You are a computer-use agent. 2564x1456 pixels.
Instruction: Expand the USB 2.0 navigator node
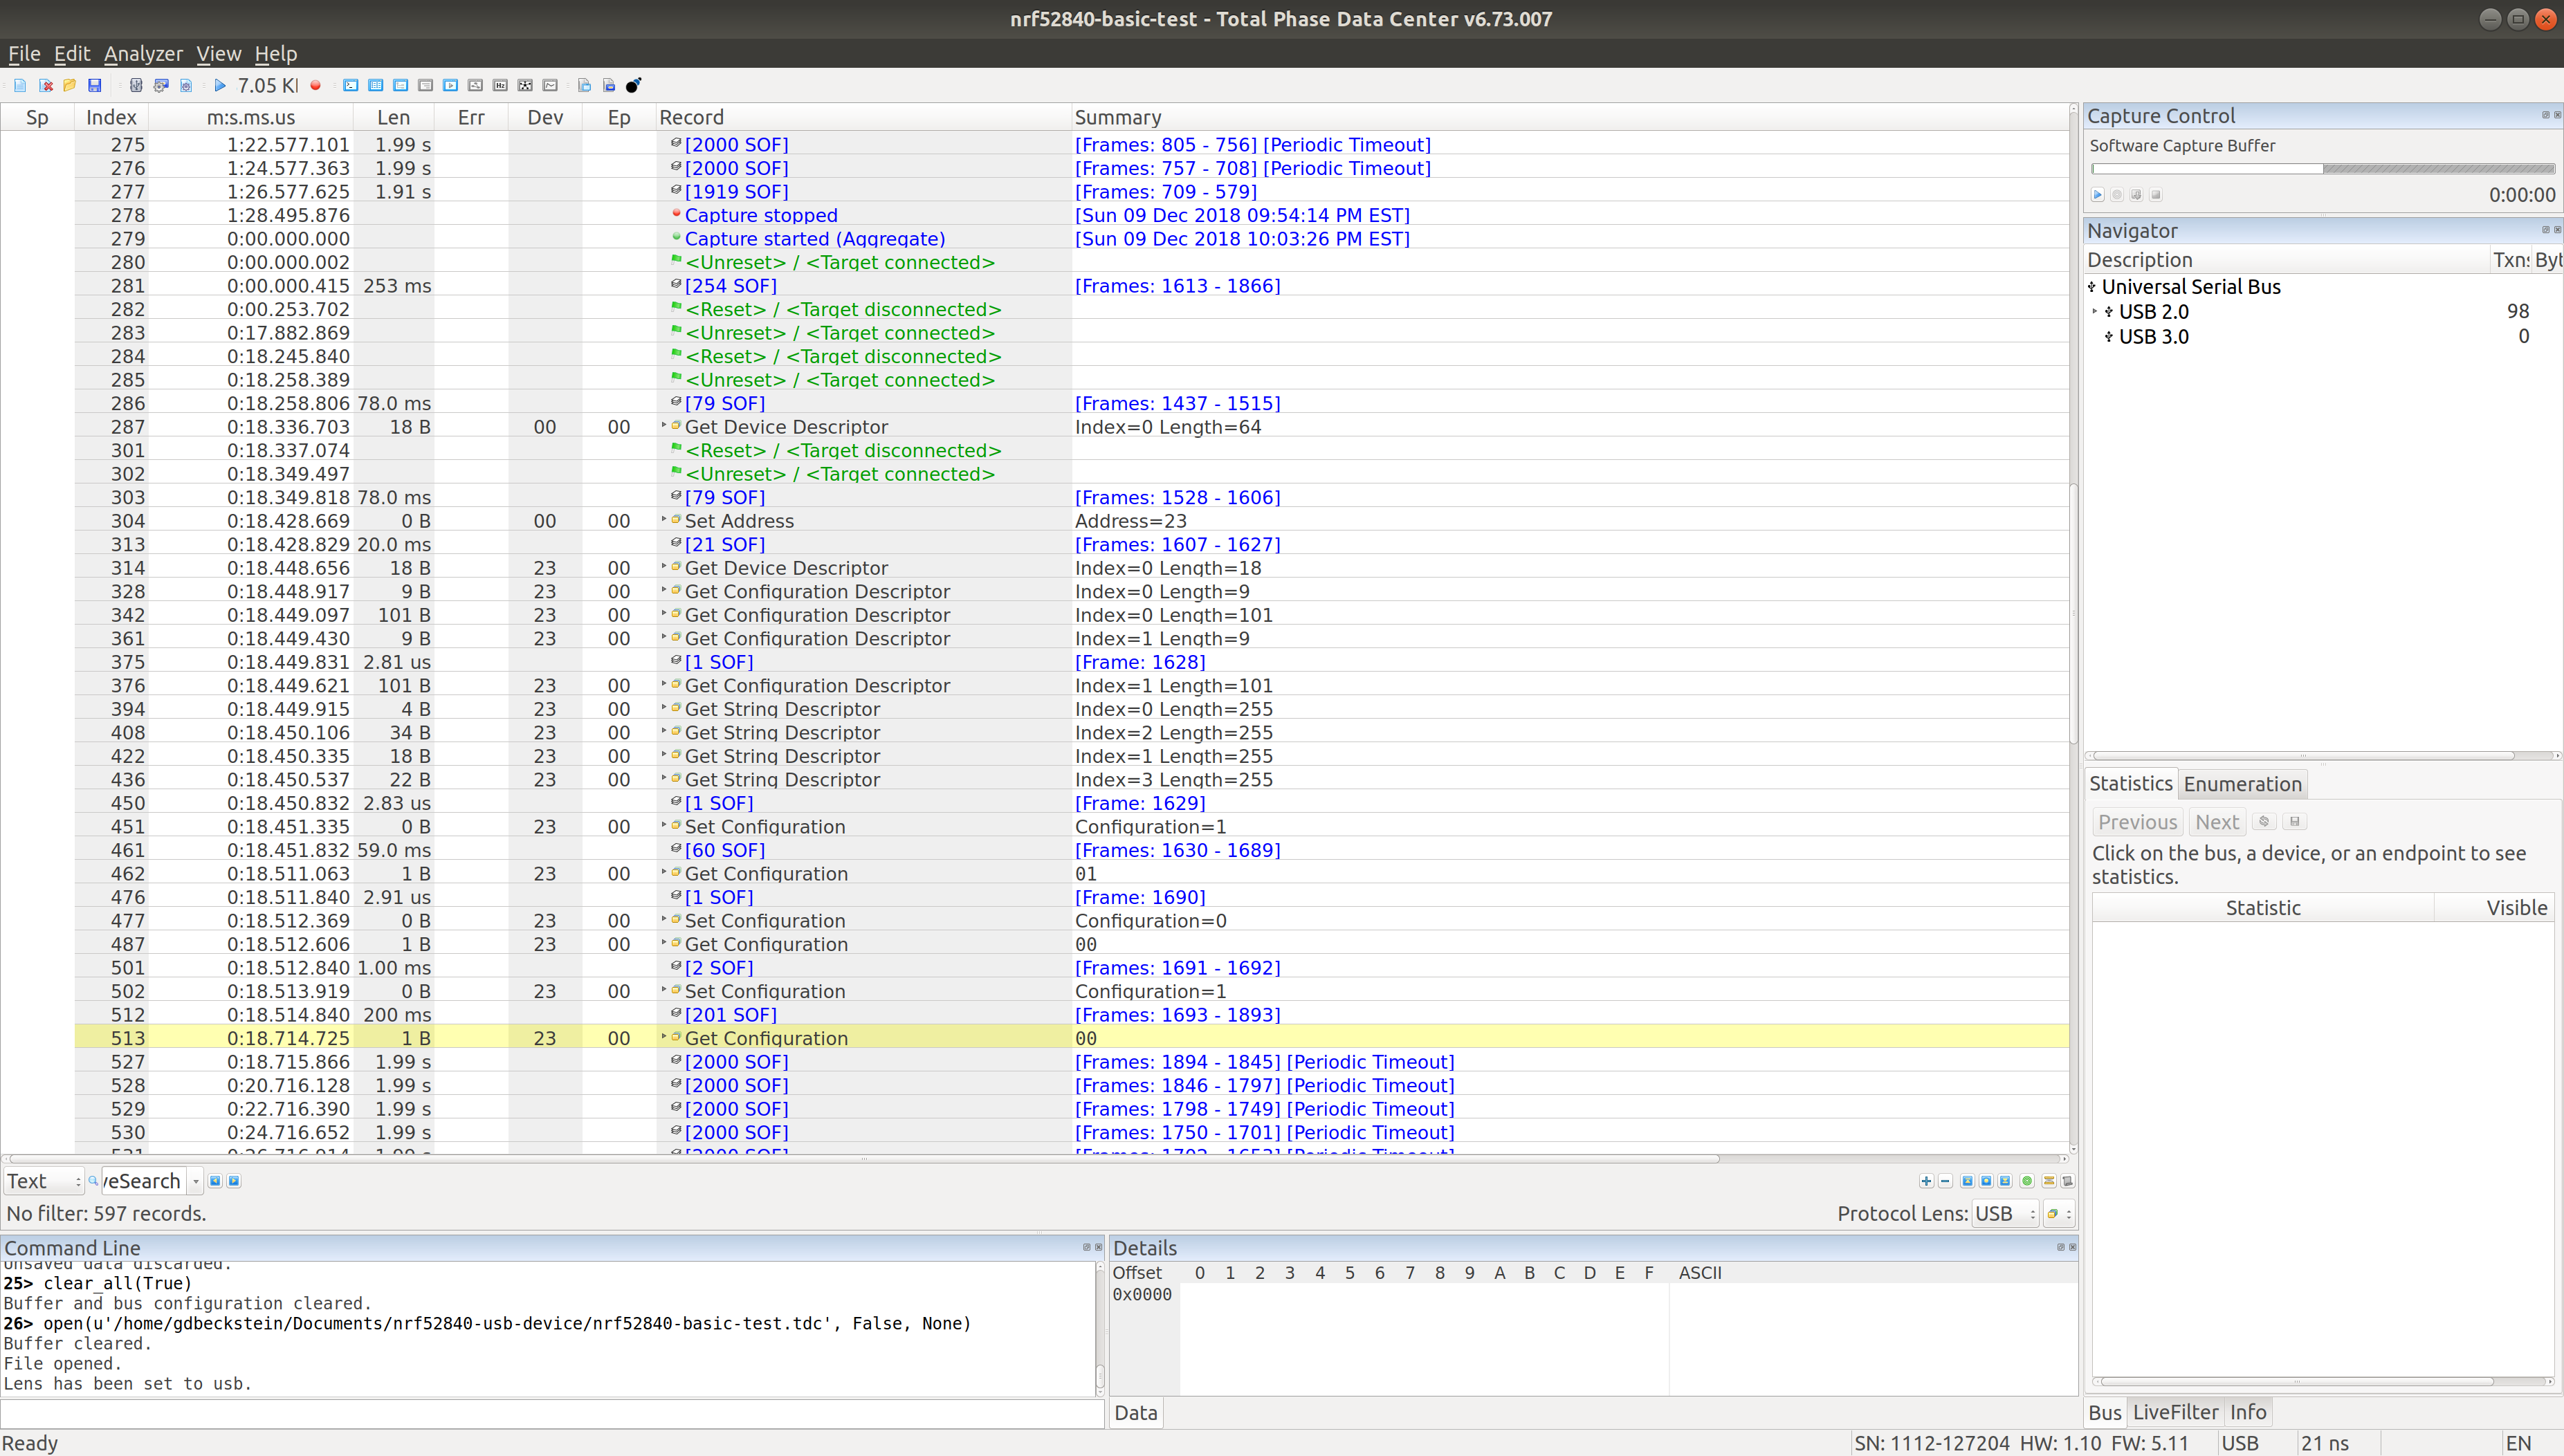[x=2095, y=312]
